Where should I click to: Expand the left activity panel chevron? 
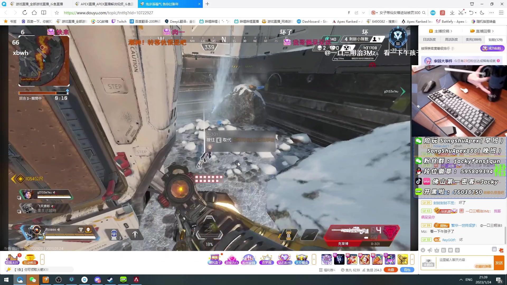(x=42, y=259)
